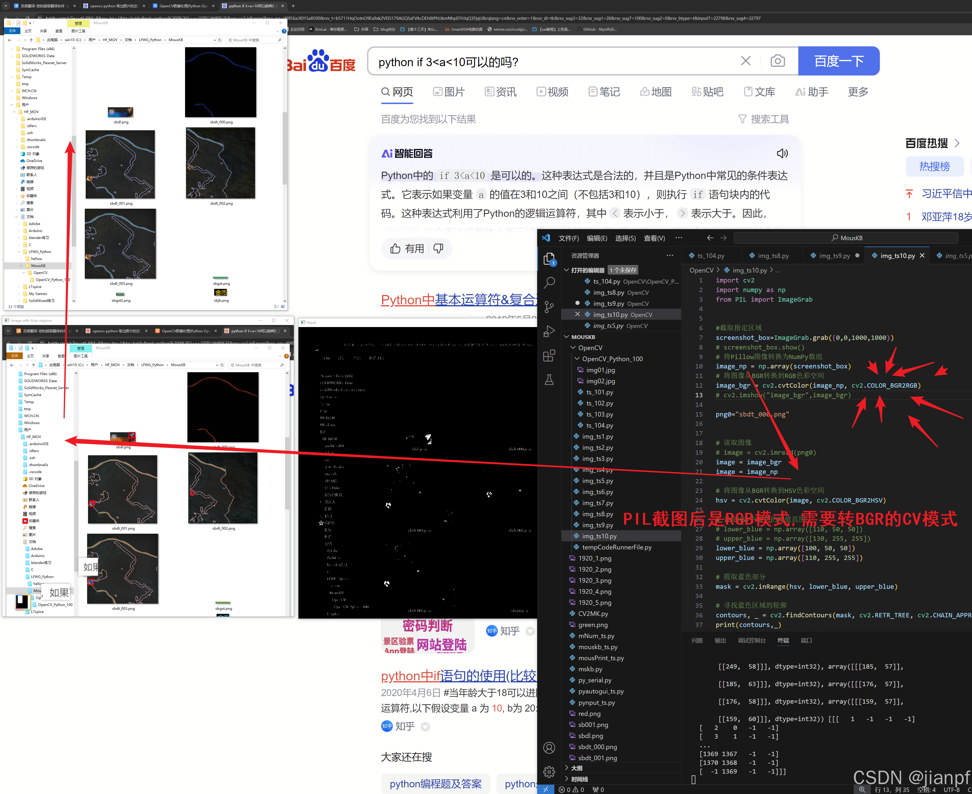972x794 pixels.
Task: Collapse the 打开的编辑器 section
Action: (567, 270)
